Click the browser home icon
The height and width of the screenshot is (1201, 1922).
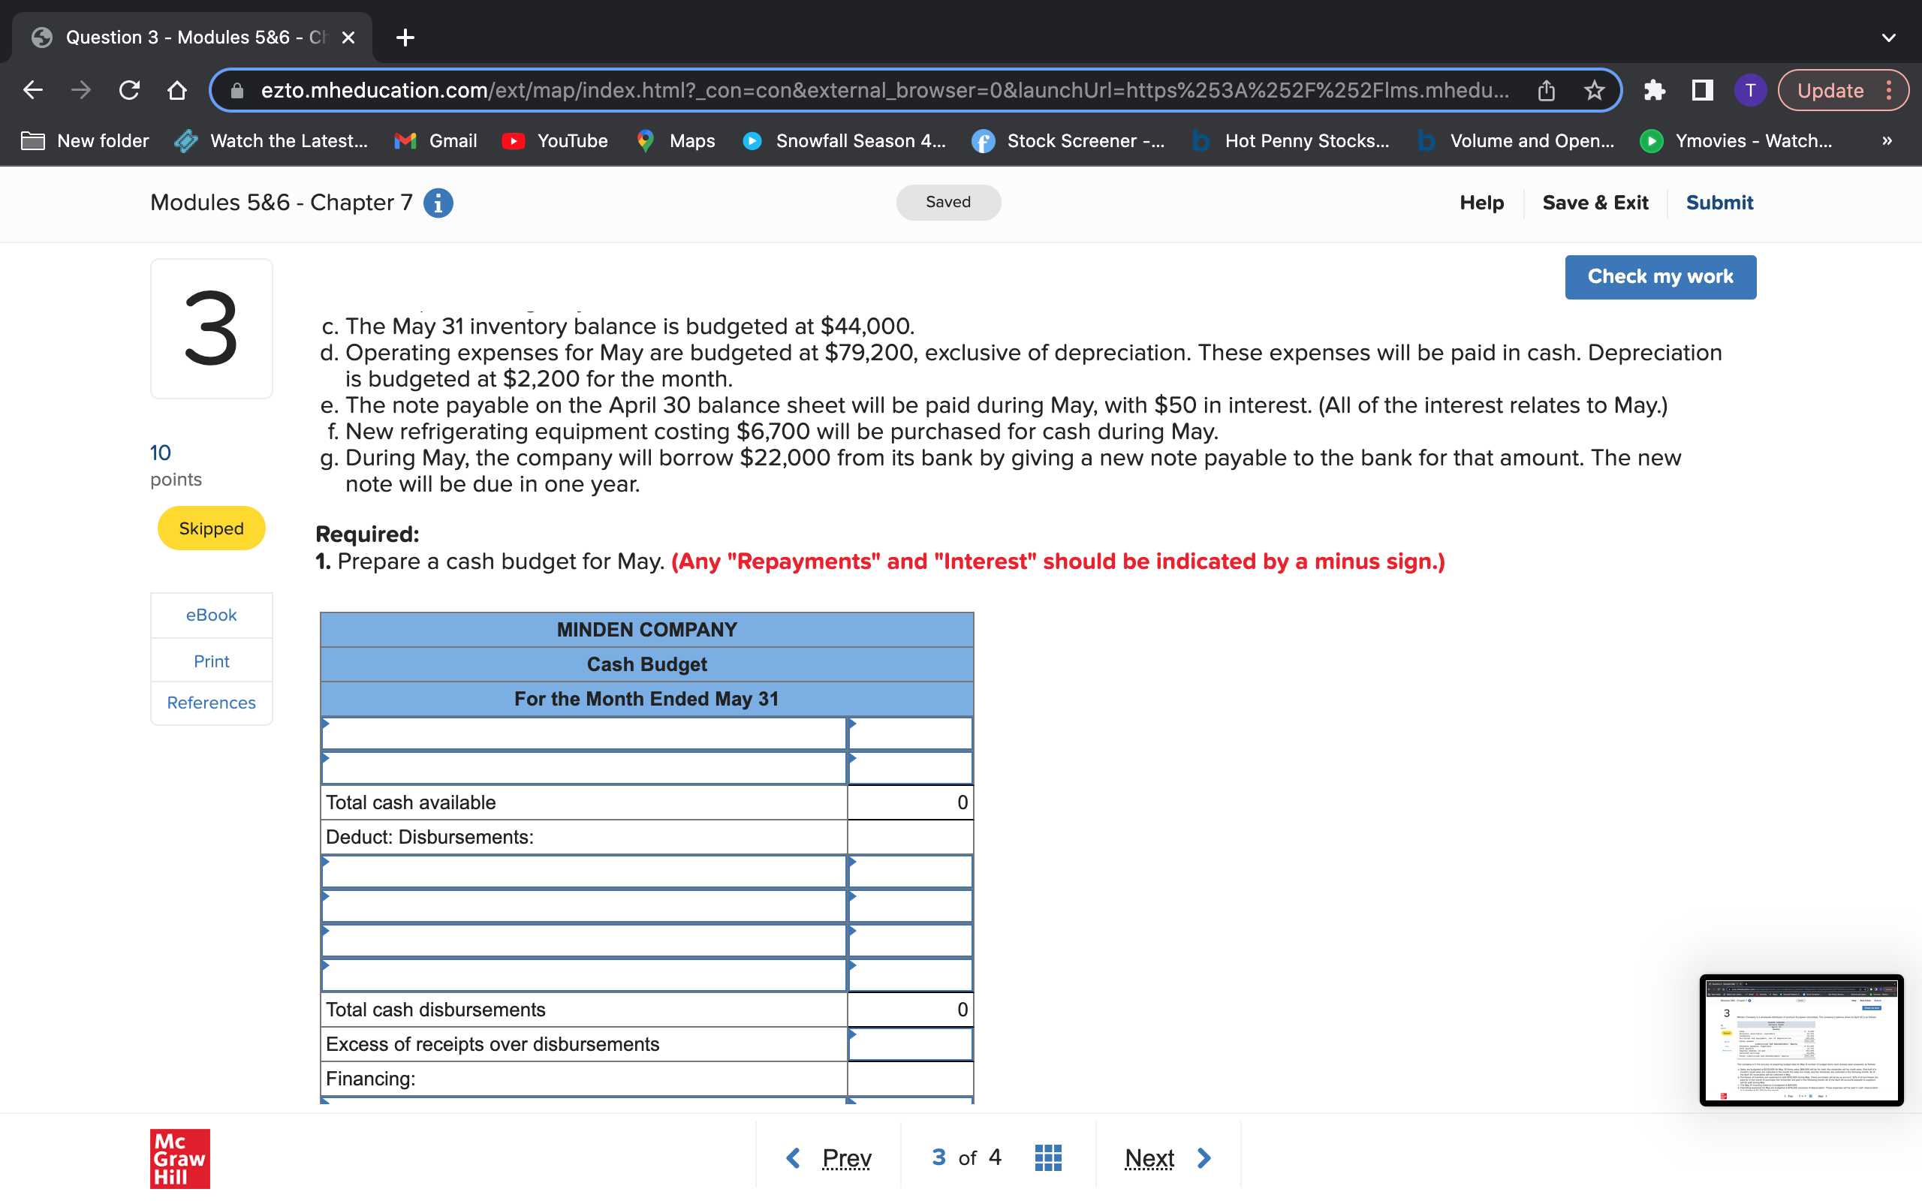176,90
